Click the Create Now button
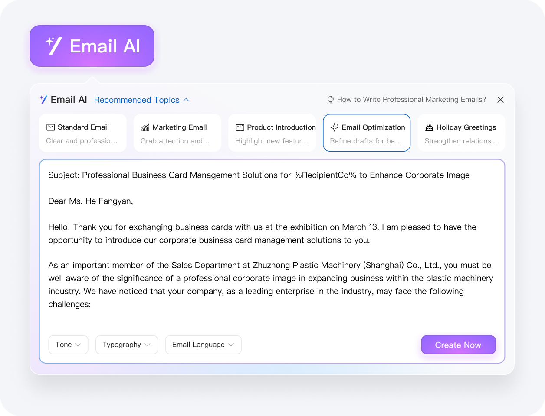The height and width of the screenshot is (416, 545). [458, 344]
